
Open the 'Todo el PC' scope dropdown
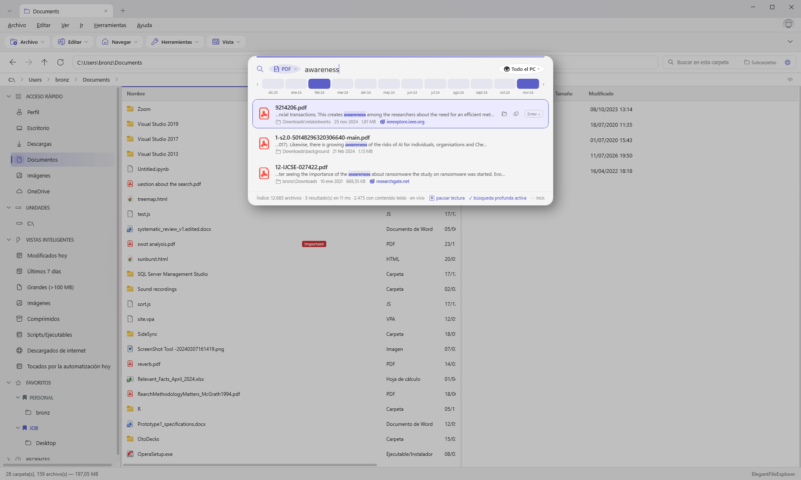tap(521, 69)
